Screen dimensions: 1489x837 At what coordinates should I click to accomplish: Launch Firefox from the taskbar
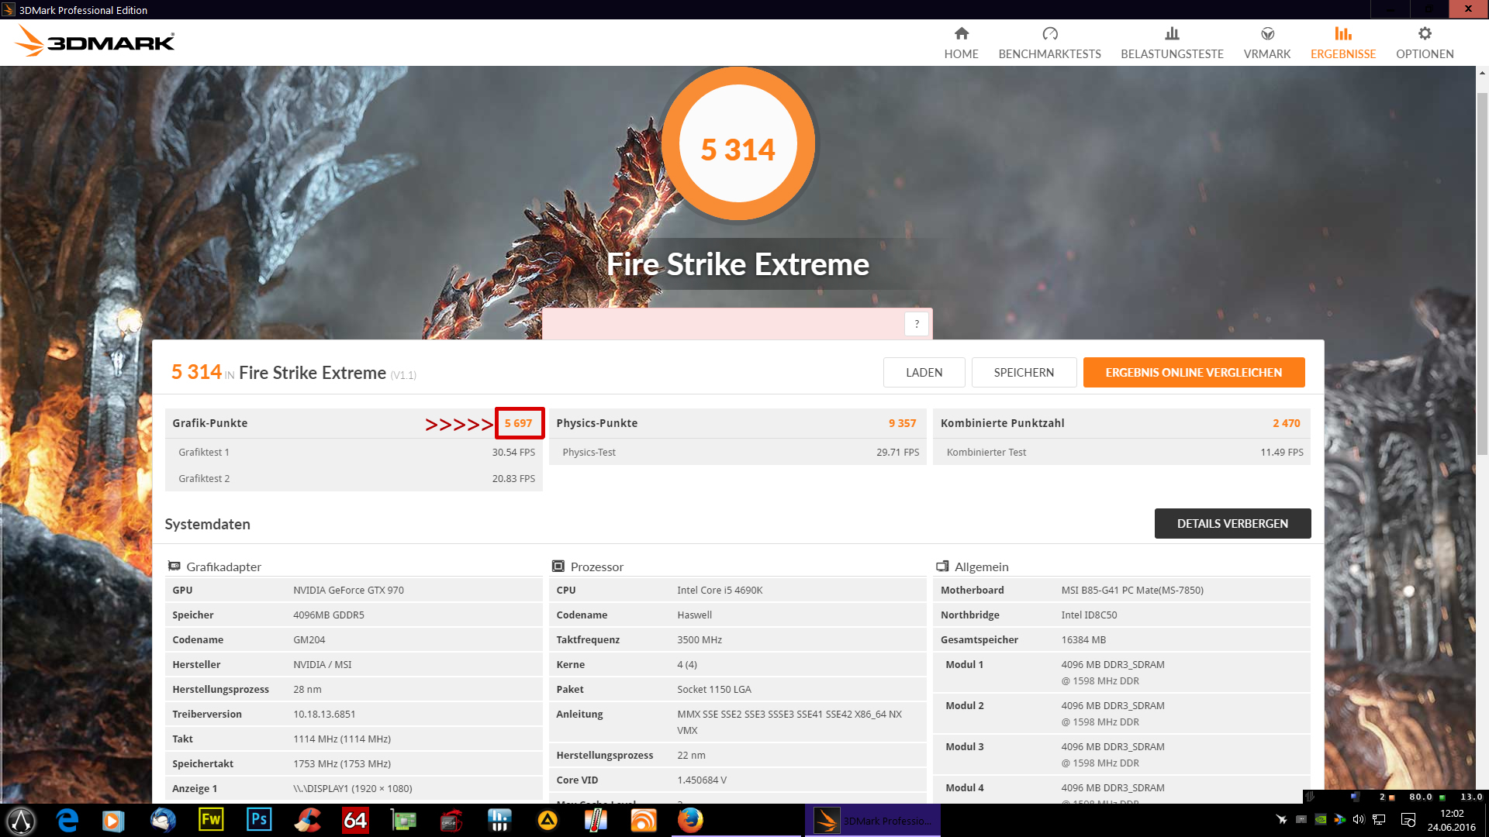point(690,820)
